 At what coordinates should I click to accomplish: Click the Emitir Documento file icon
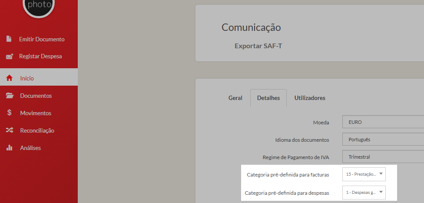9,39
